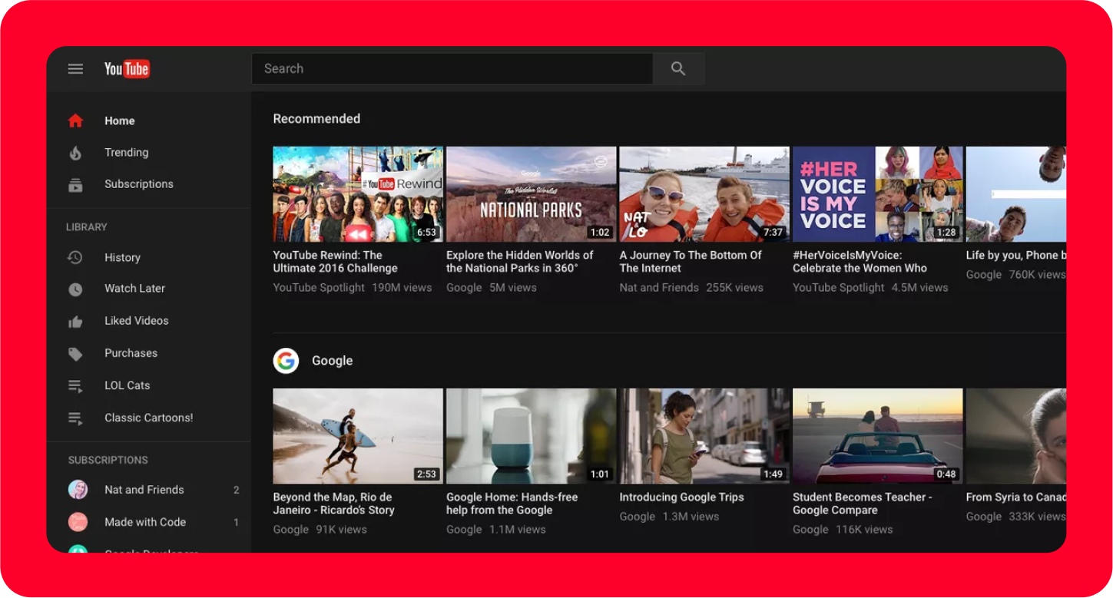Screen dimensions: 1113x598
Task: Click the YouTube logo
Action: [127, 69]
